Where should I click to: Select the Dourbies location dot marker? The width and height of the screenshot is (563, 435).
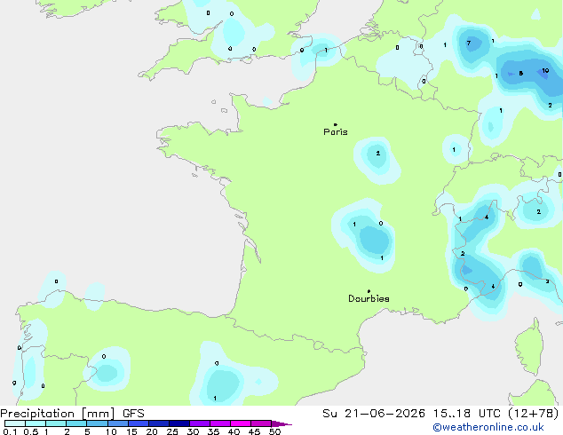pyautogui.click(x=369, y=291)
